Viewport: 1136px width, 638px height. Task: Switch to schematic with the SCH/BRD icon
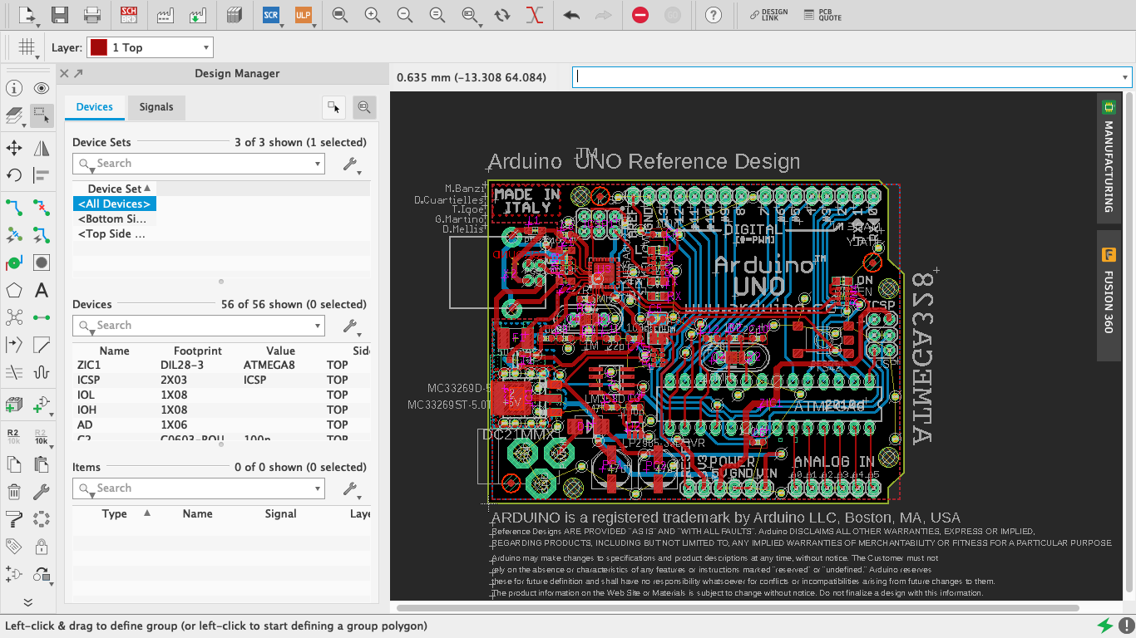[x=129, y=15]
